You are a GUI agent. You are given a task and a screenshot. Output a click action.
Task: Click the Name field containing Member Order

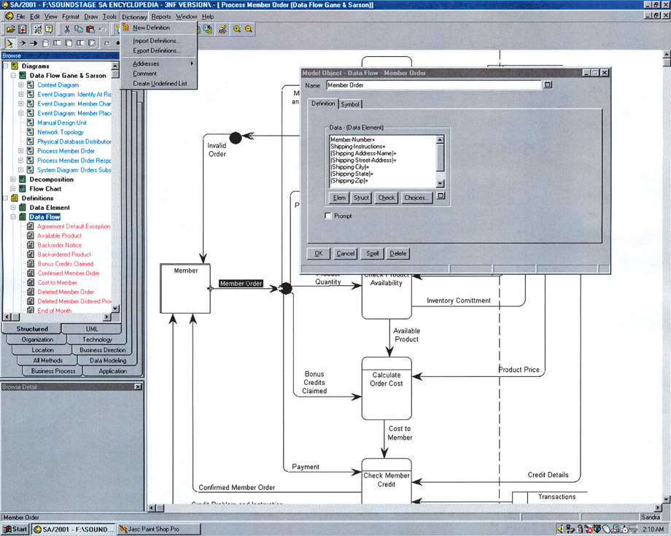point(433,85)
